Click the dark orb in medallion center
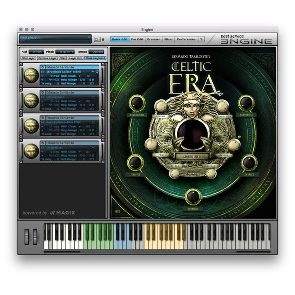The height and width of the screenshot is (295, 295). (192, 134)
